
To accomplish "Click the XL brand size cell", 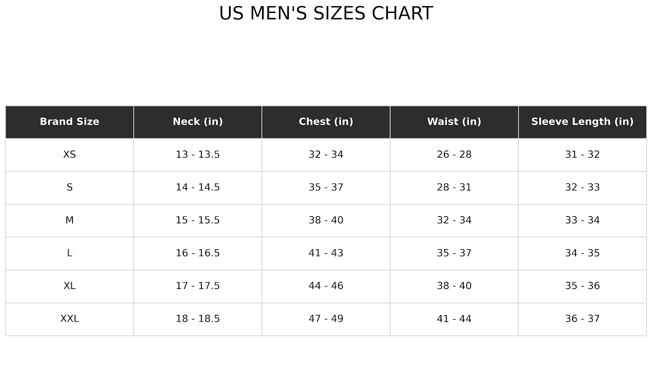I will point(69,286).
